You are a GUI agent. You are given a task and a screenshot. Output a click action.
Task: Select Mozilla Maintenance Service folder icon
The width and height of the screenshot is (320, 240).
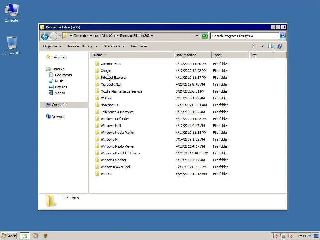[x=97, y=91]
